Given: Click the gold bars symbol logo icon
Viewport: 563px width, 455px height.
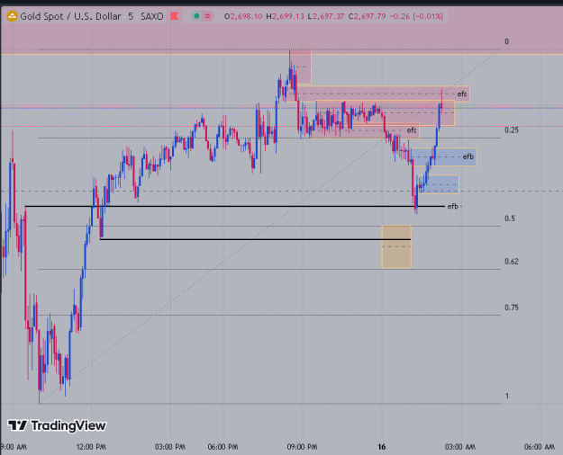Looking at the screenshot, I should (x=12, y=16).
